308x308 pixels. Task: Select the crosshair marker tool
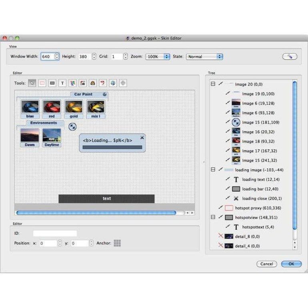[123, 83]
